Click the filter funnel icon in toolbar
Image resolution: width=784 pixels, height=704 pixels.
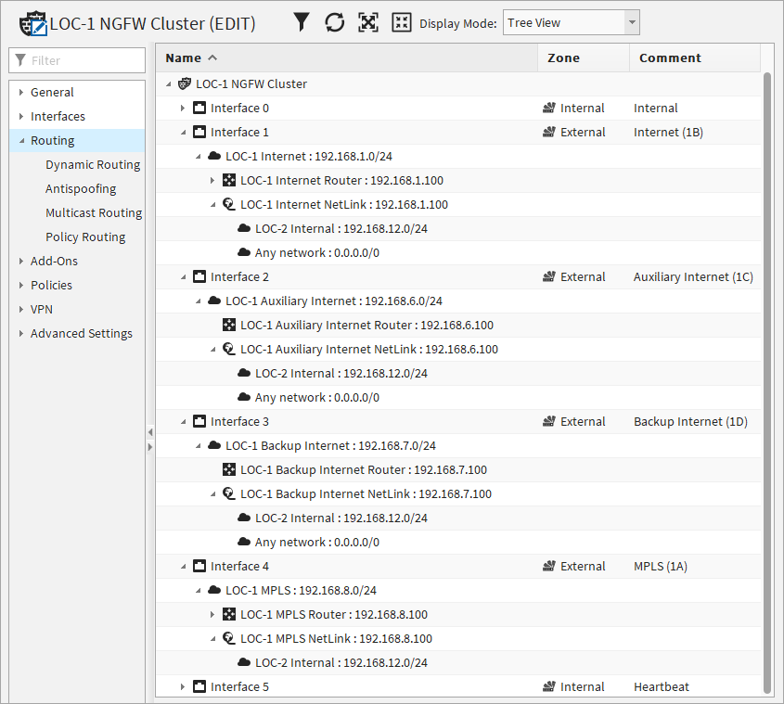[301, 22]
